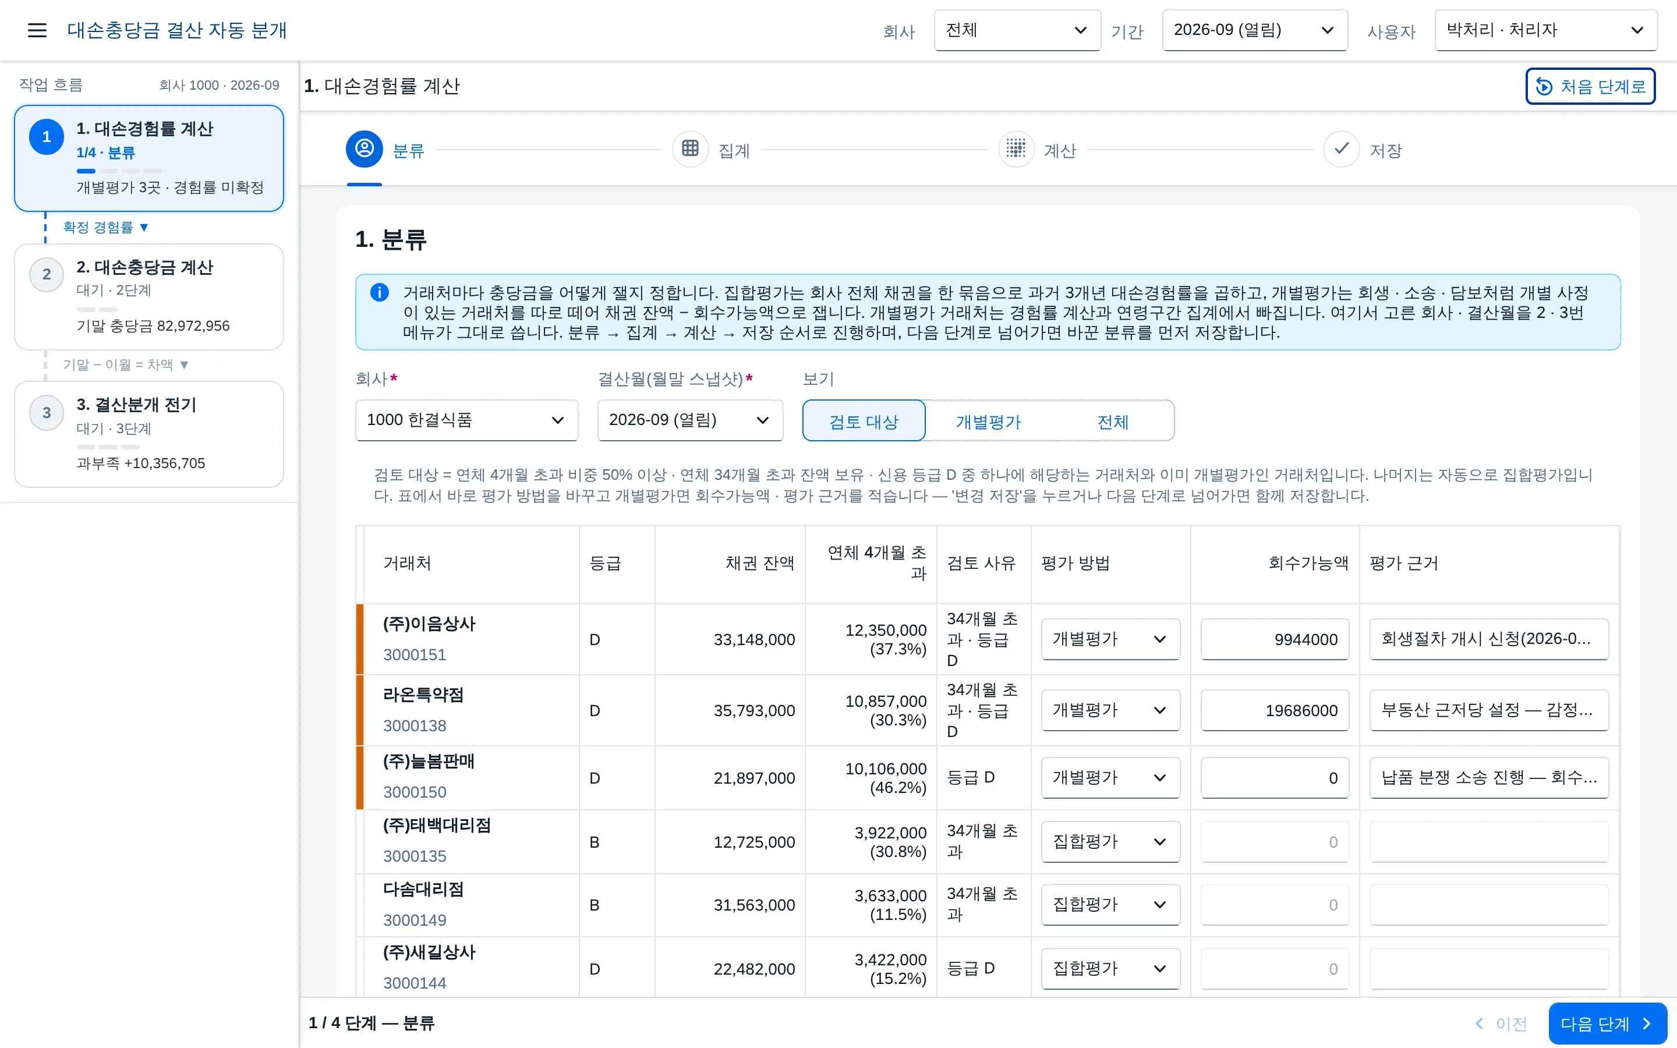Edit 회수가능액 field showing 9944000
The width and height of the screenshot is (1677, 1048).
1275,639
